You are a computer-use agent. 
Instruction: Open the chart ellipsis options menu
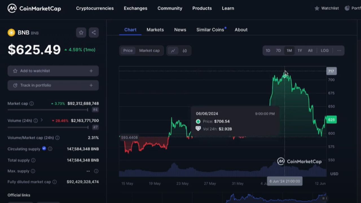click(339, 50)
